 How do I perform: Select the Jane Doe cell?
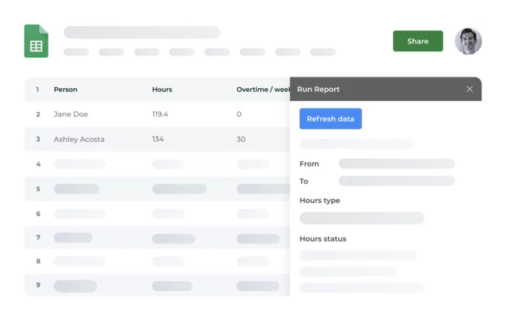coord(71,114)
